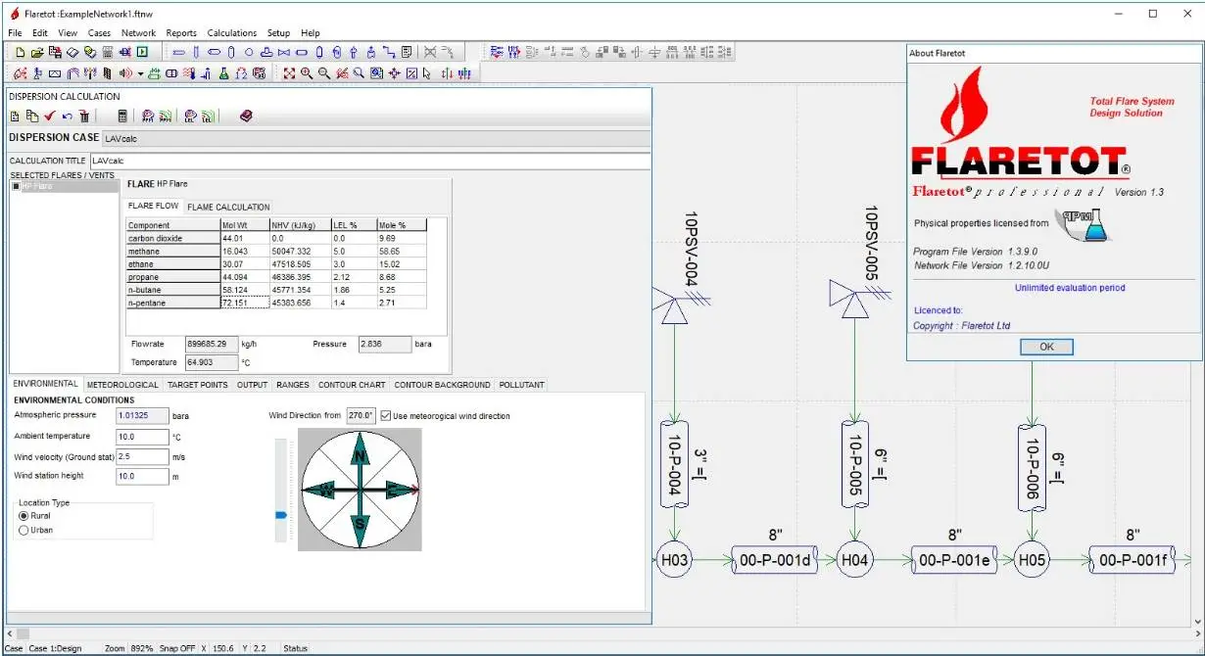Click the noise speaker icon

125,73
